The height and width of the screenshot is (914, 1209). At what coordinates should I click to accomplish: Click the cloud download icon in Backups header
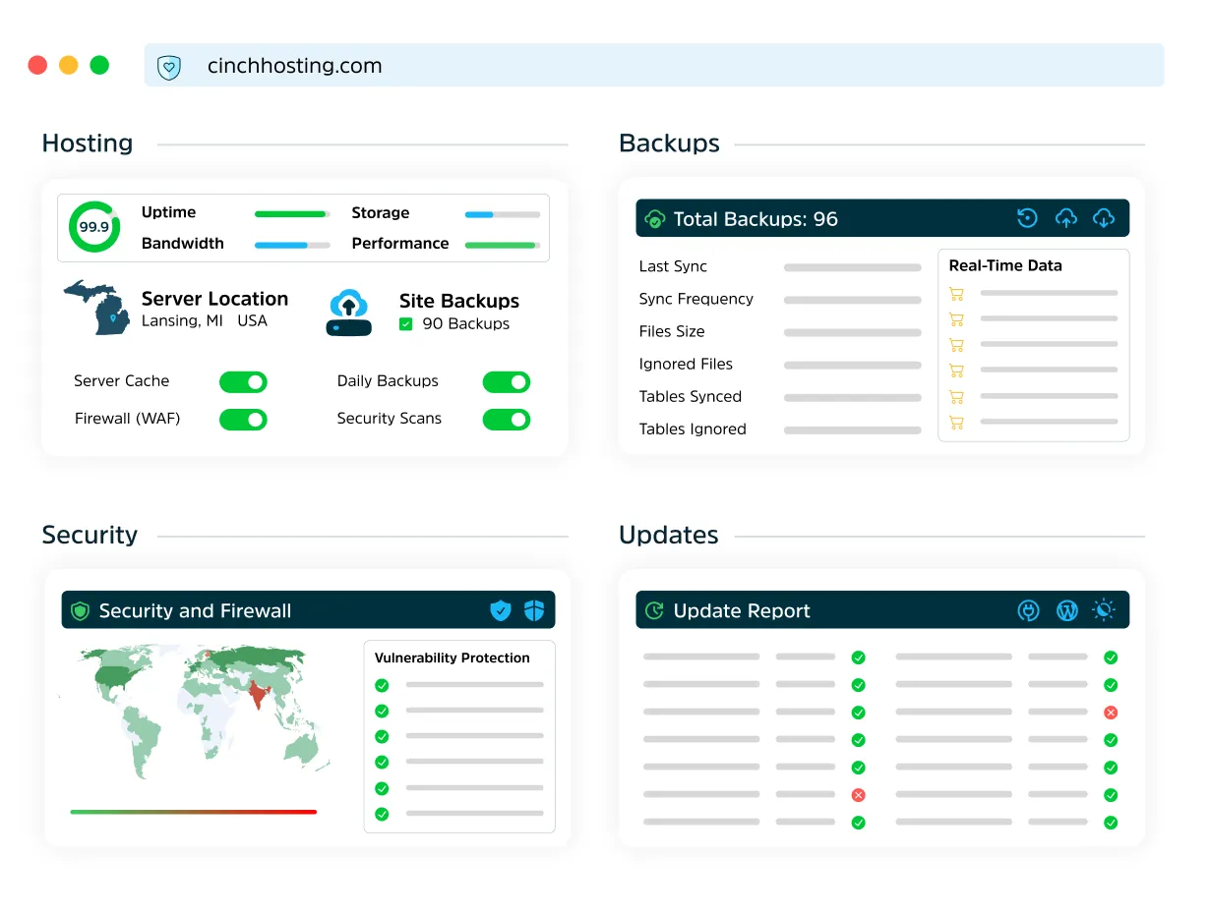tap(1104, 218)
